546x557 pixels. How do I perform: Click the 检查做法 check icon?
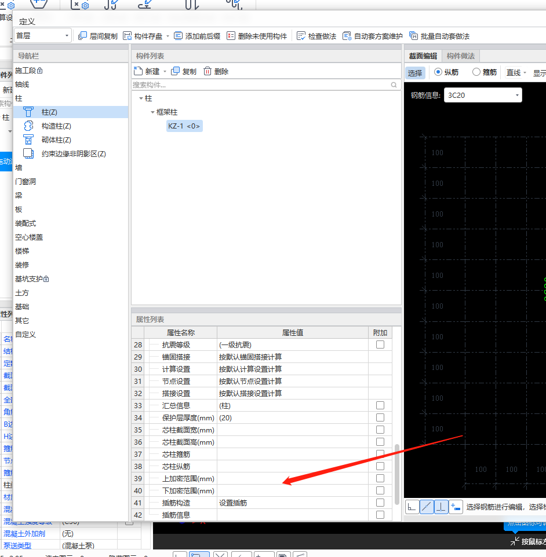click(301, 36)
